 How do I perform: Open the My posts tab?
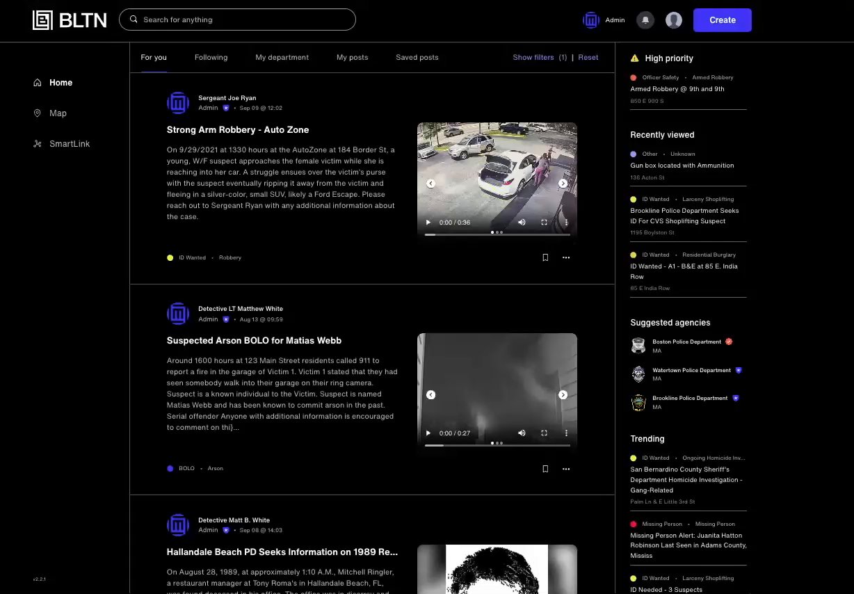click(x=353, y=57)
